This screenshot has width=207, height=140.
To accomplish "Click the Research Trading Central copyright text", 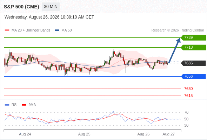I will (178, 30).
